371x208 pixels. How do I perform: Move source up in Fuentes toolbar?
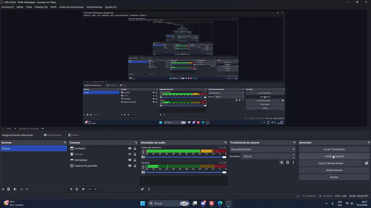90,189
